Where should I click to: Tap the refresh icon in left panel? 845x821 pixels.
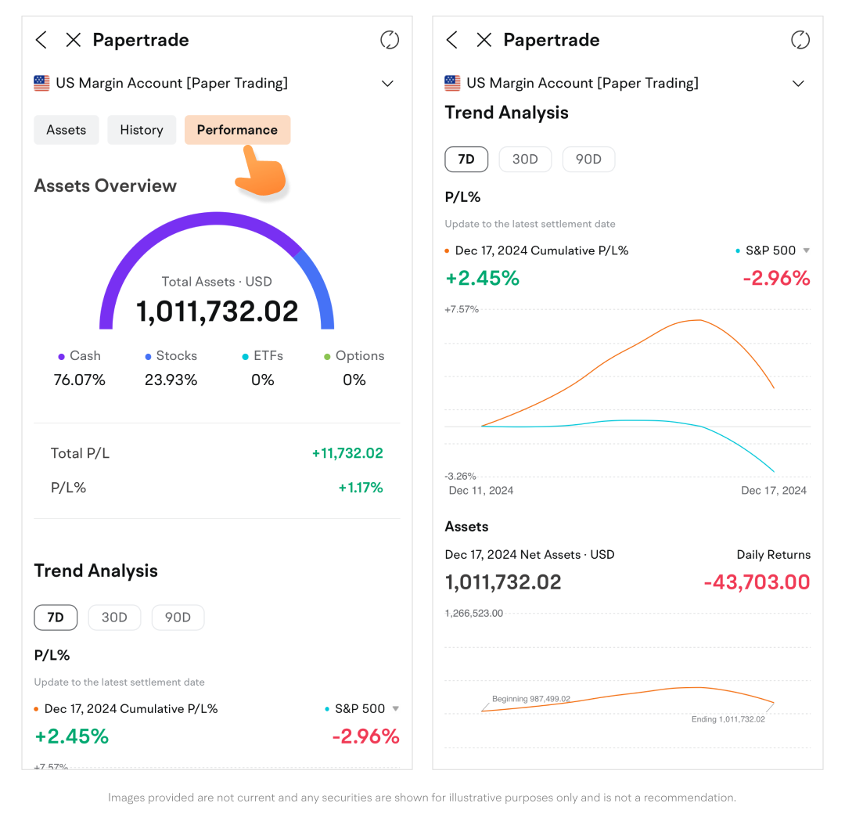coord(389,40)
